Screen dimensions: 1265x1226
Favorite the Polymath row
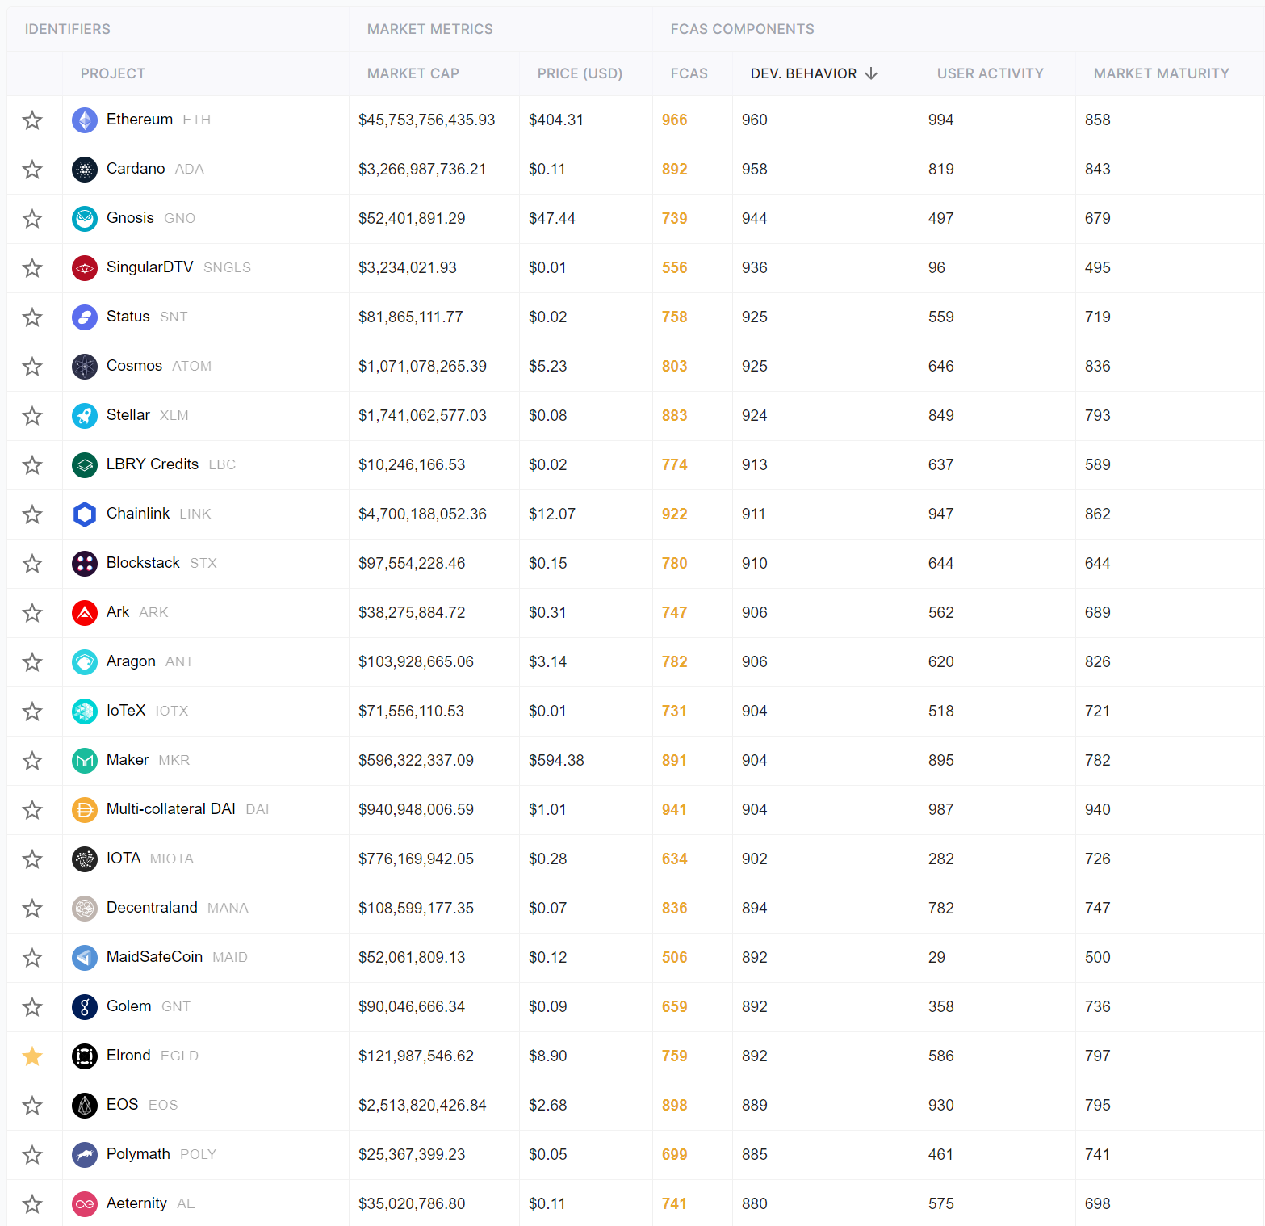tap(32, 1155)
